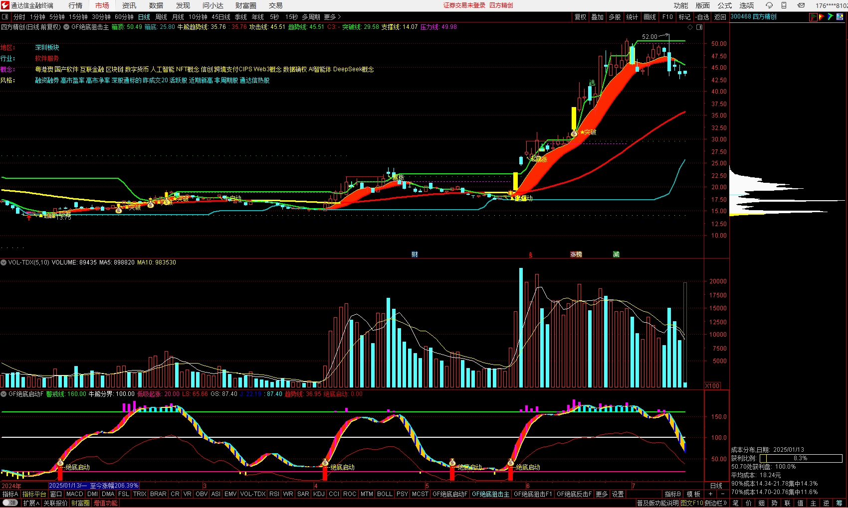Select the 筹 side panel tab
Viewport: 848px width, 508px height.
839,503
